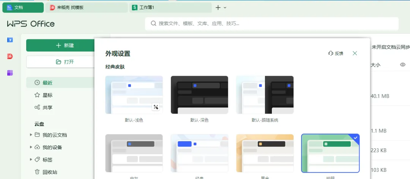Click in the 搜索文件、模板 search field
Screen dimensions: 410x179
point(272,24)
